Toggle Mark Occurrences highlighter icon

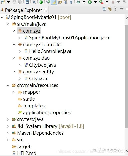click(54, 2)
